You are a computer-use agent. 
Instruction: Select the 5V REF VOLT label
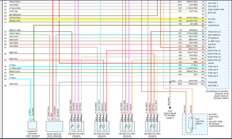(214, 41)
